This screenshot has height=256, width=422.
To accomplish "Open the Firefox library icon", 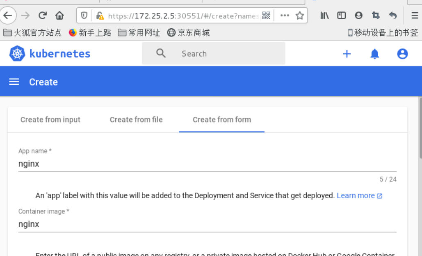I will tap(324, 16).
